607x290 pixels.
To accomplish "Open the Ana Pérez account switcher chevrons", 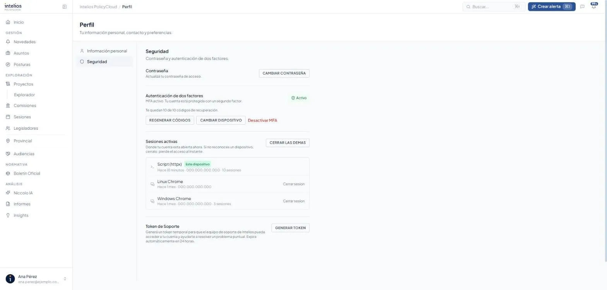I will (x=65, y=279).
